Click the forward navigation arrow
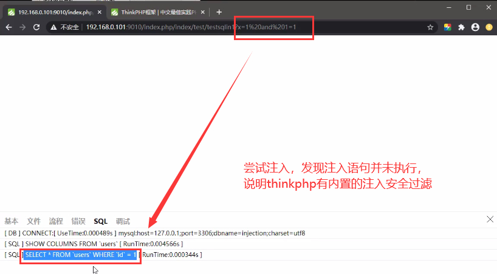The height and width of the screenshot is (274, 497). coord(22,27)
